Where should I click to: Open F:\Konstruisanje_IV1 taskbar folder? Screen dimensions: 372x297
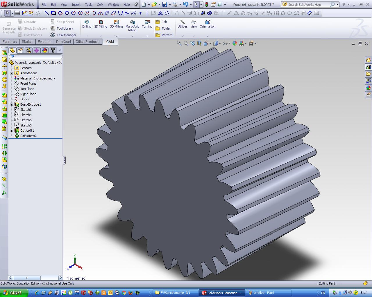coord(176,293)
